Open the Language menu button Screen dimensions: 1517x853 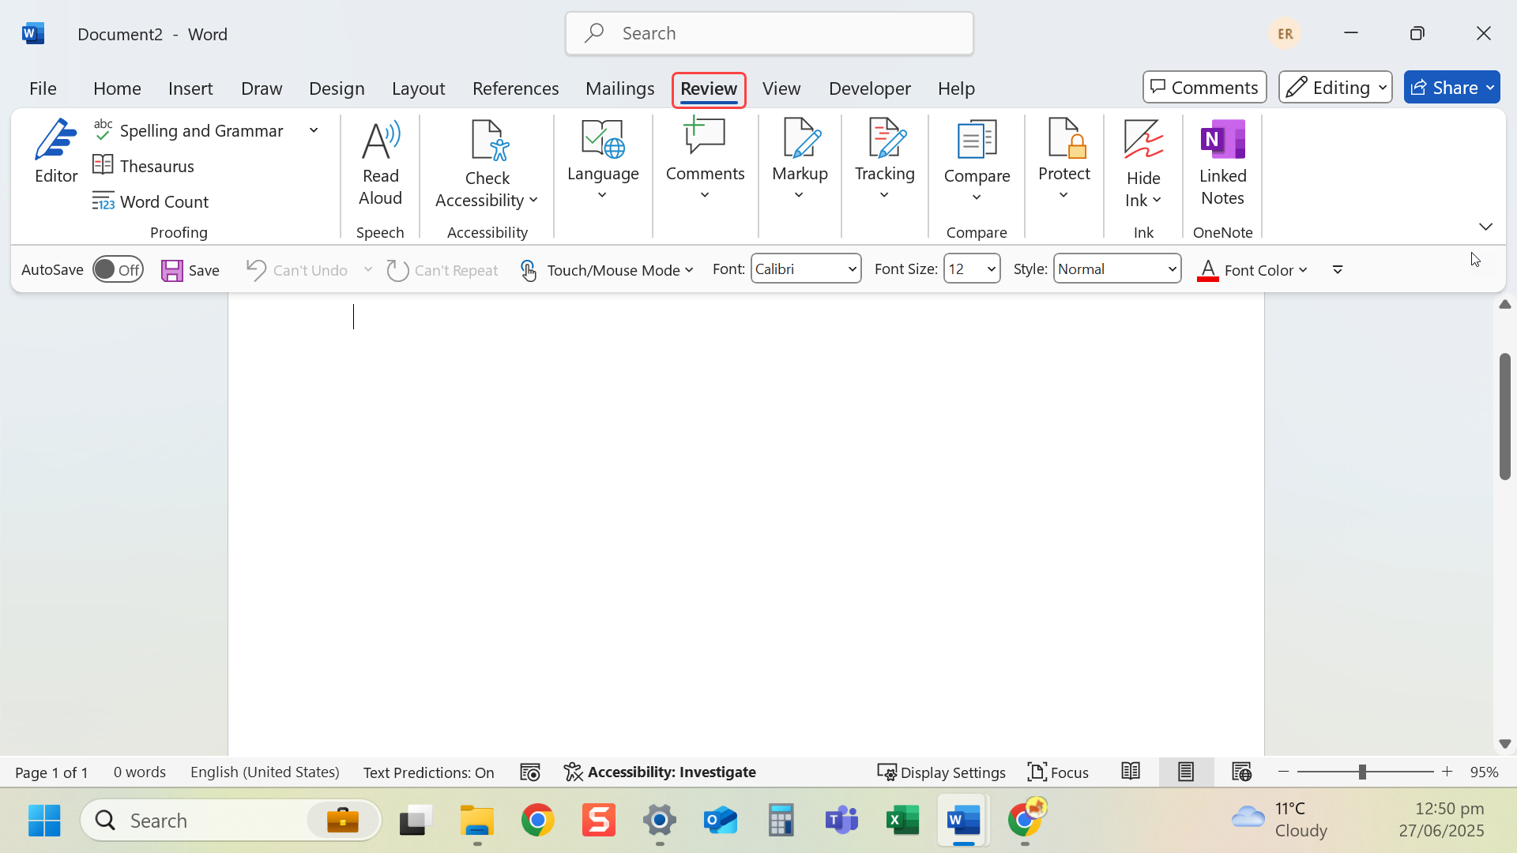[603, 160]
